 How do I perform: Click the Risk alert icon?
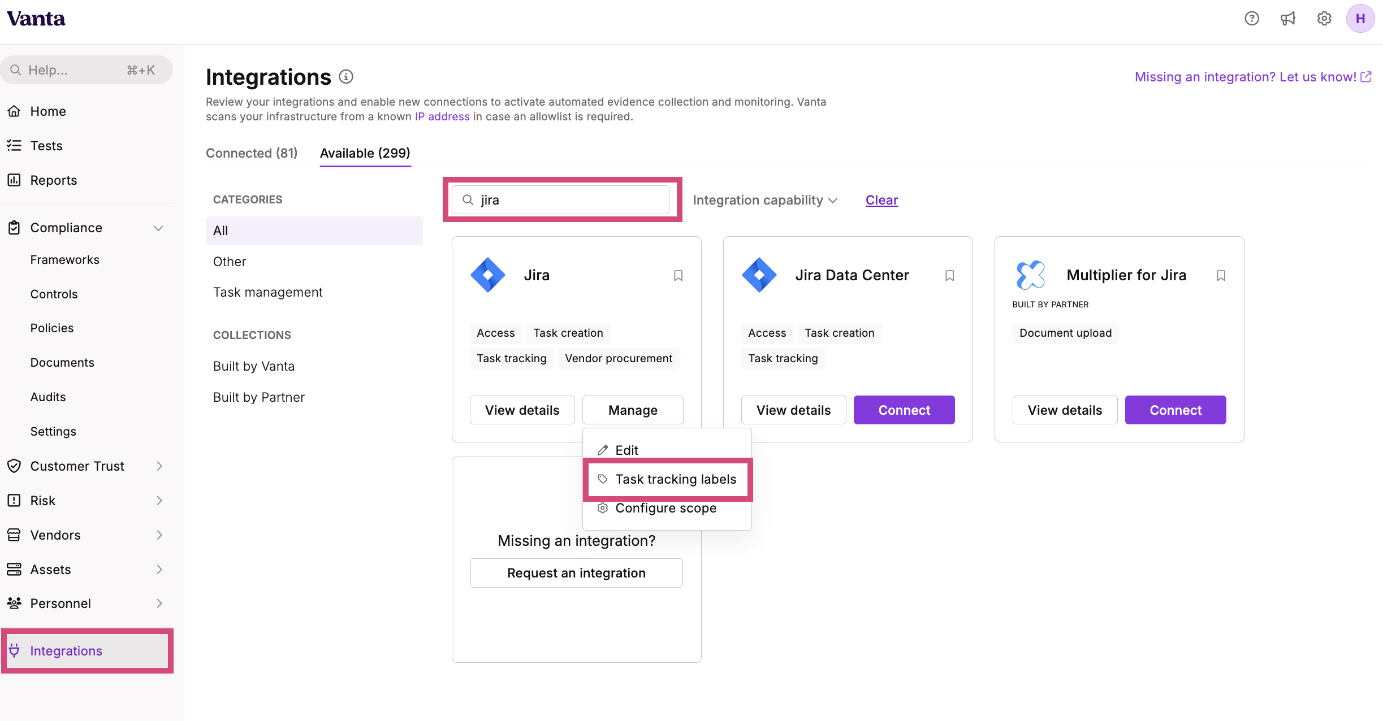click(14, 501)
